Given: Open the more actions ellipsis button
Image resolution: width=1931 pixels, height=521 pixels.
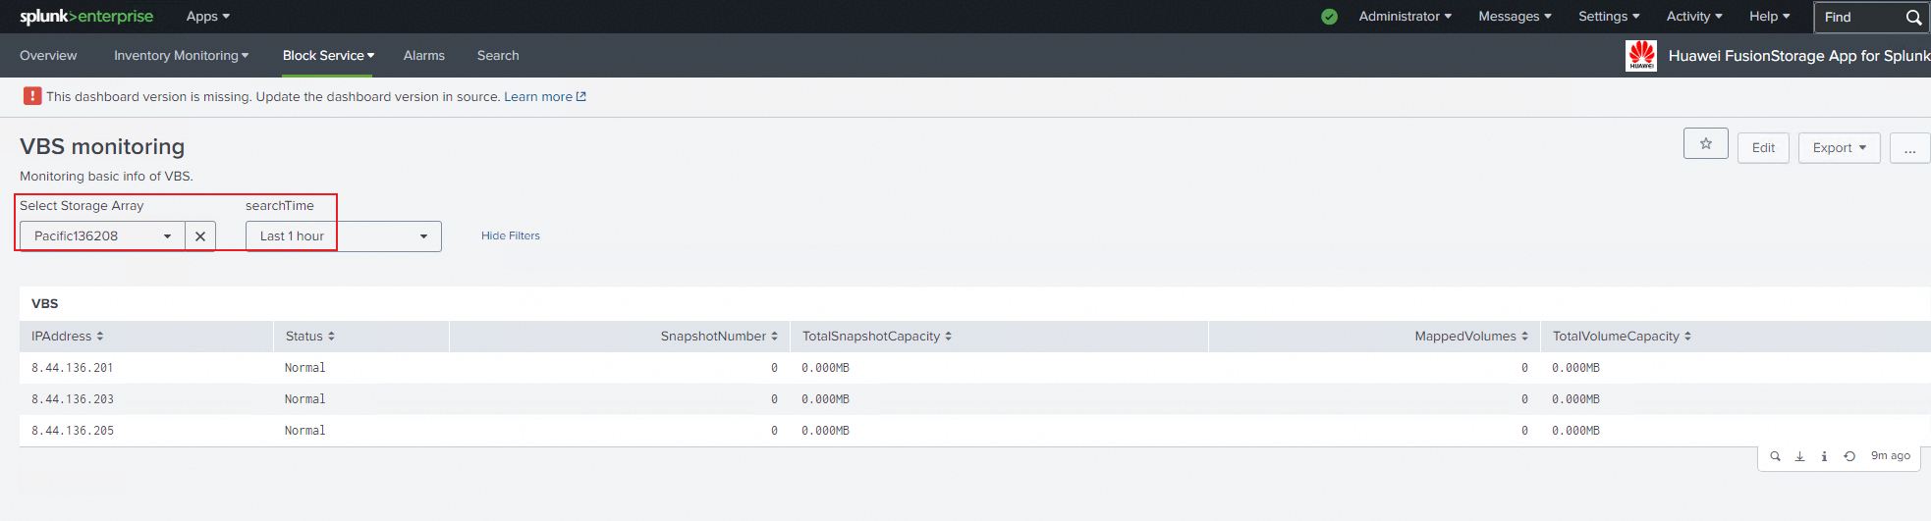Looking at the screenshot, I should 1909,148.
